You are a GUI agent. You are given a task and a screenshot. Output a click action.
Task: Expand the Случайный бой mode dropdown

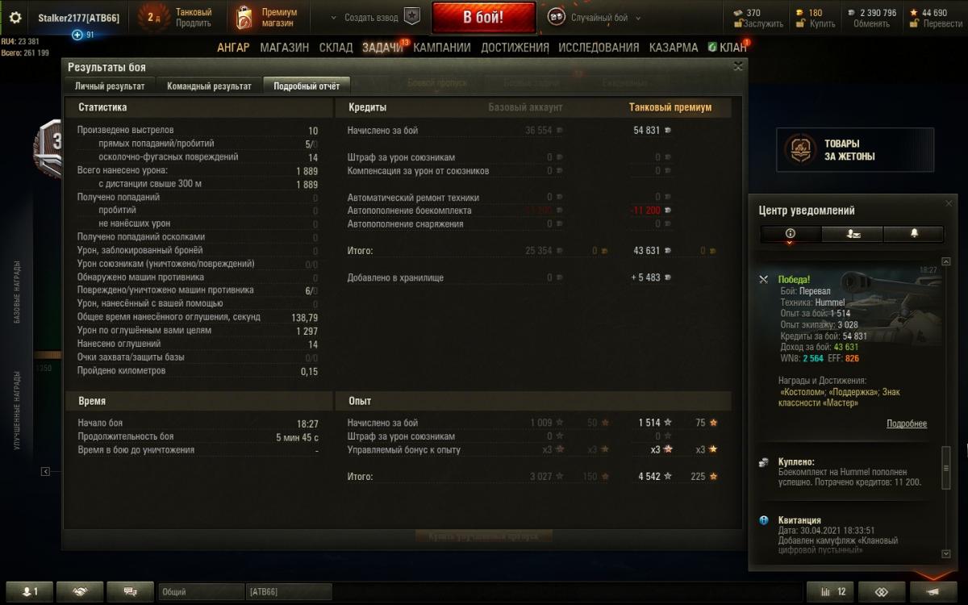639,18
